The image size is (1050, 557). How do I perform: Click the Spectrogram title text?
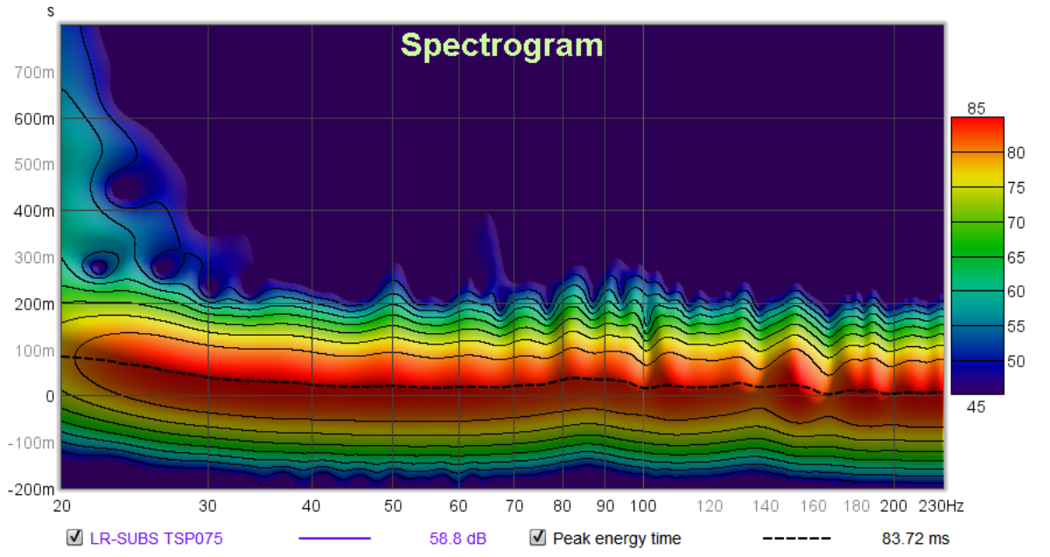501,45
